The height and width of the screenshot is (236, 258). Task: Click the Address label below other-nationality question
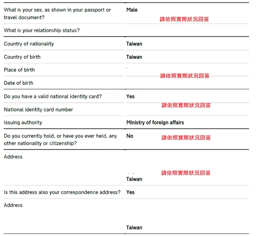(13, 157)
